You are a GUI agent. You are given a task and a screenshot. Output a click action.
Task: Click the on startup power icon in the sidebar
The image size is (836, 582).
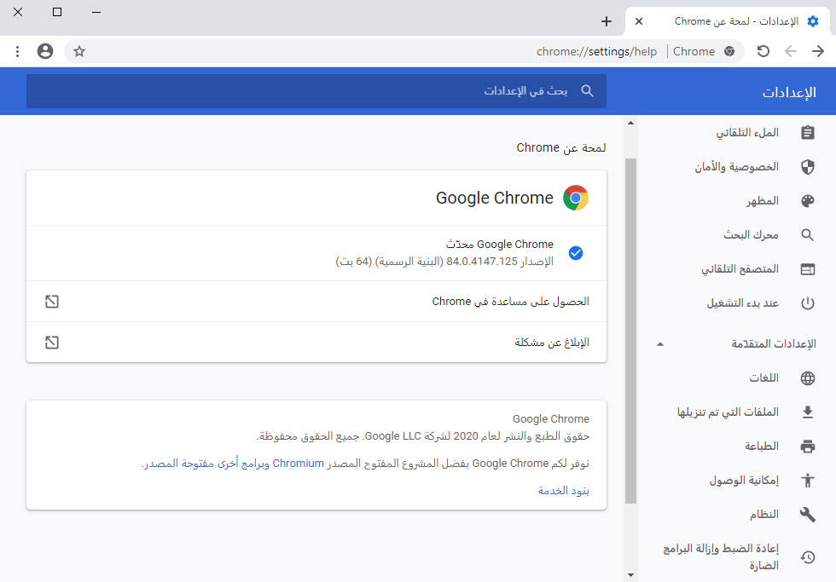[x=808, y=303]
